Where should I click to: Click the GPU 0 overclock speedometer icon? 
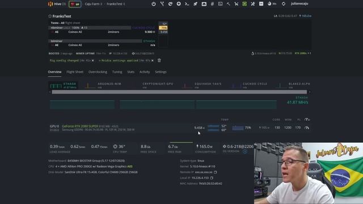click(307, 127)
